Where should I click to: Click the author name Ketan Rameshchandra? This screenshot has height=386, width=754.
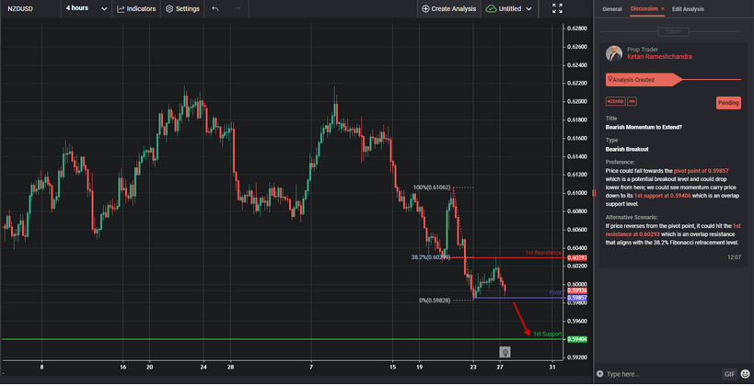(x=659, y=57)
